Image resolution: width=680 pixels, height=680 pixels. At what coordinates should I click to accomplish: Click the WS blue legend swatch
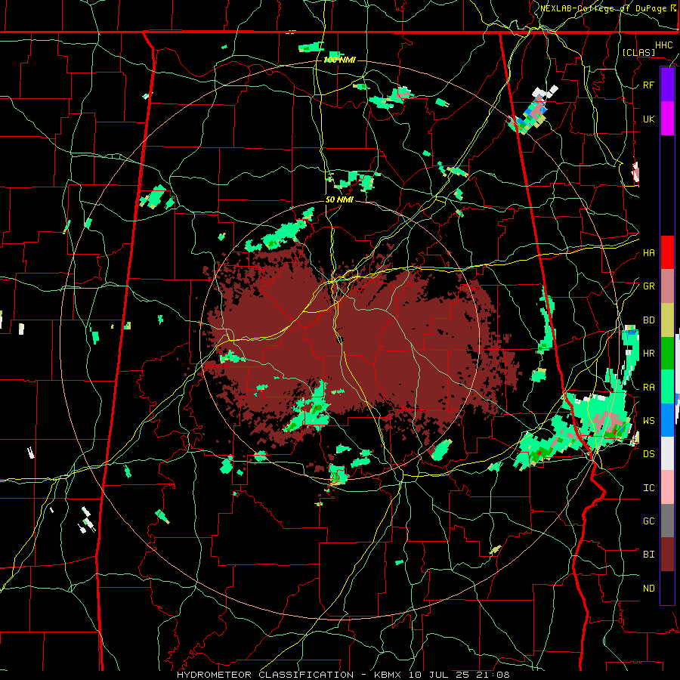point(667,420)
